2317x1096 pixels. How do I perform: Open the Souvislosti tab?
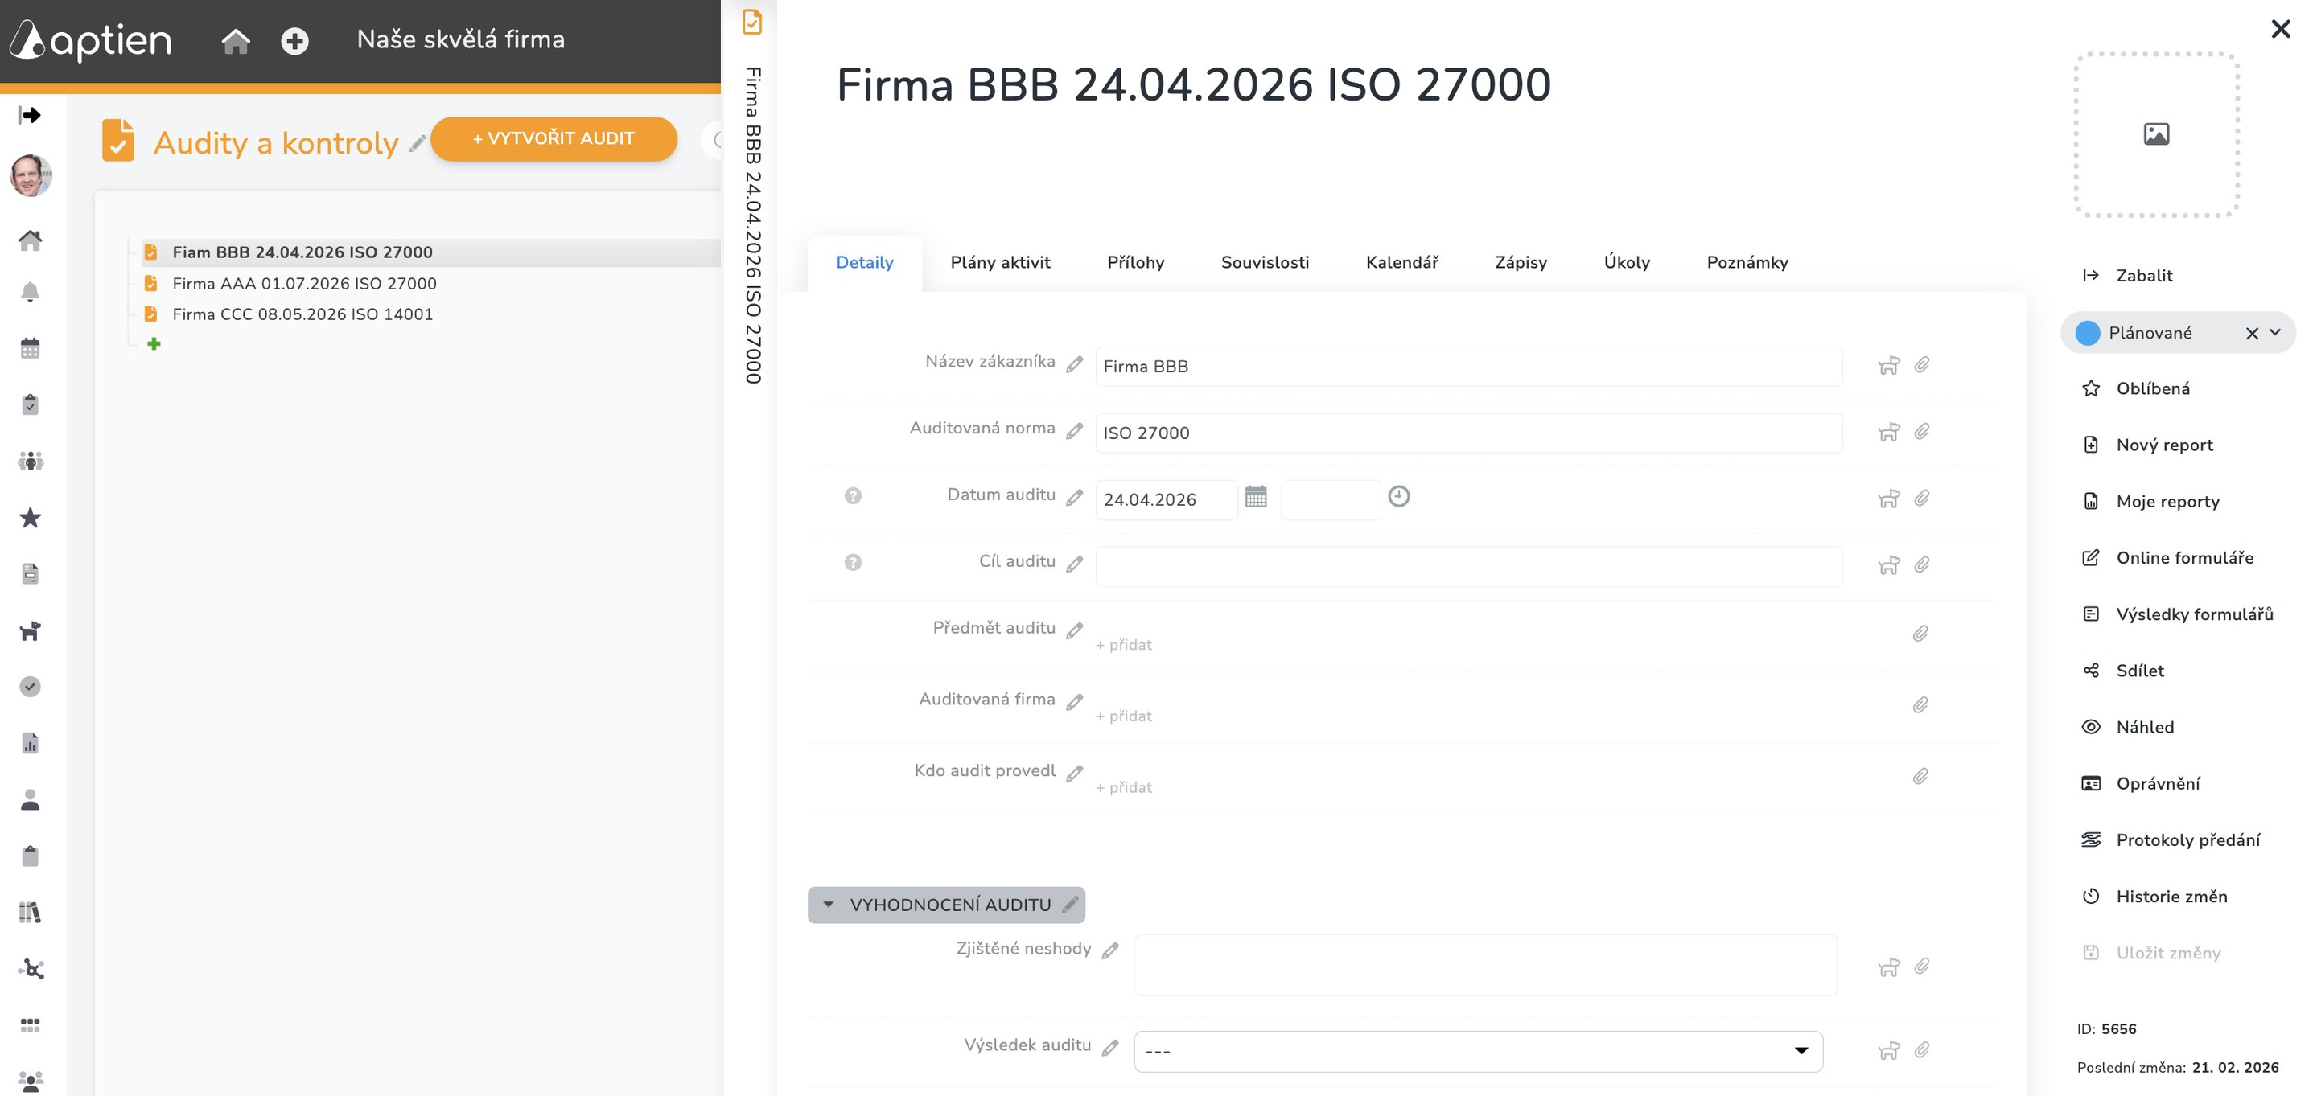tap(1264, 262)
